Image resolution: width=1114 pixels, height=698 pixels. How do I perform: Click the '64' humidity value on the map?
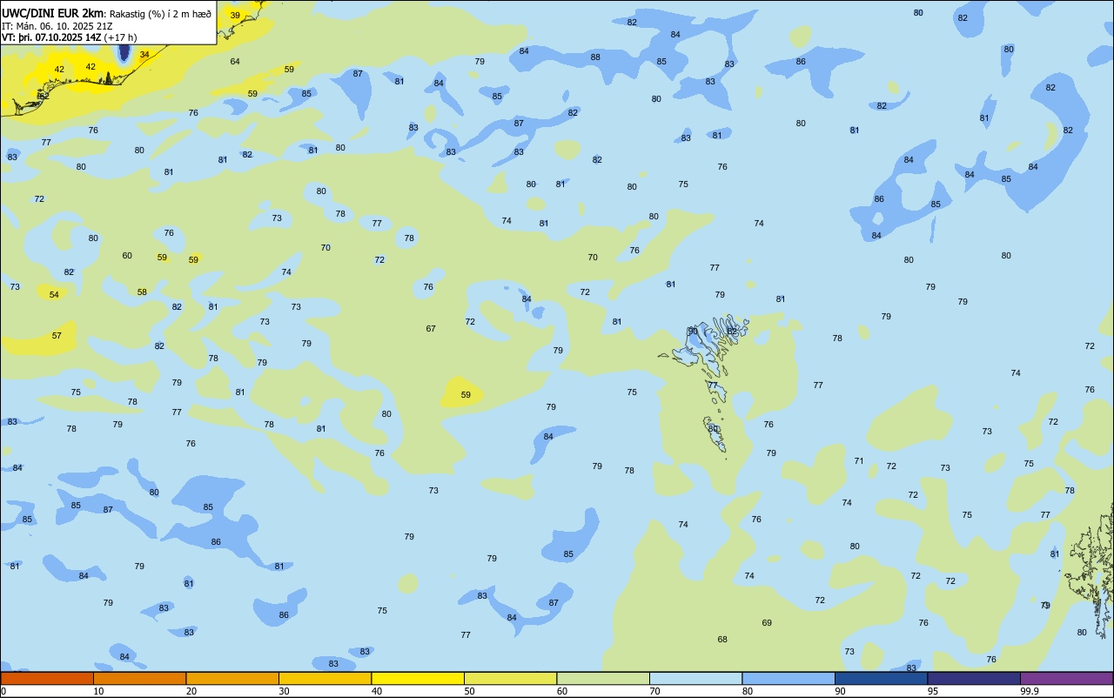point(235,62)
